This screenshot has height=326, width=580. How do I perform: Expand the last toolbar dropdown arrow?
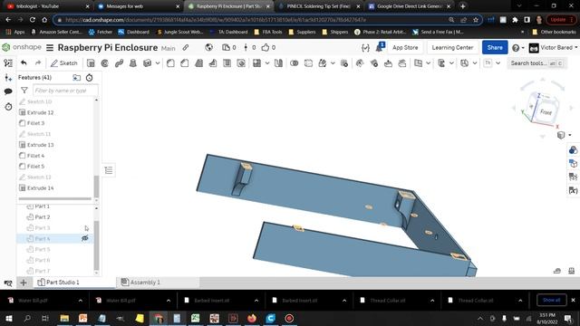tap(498, 63)
